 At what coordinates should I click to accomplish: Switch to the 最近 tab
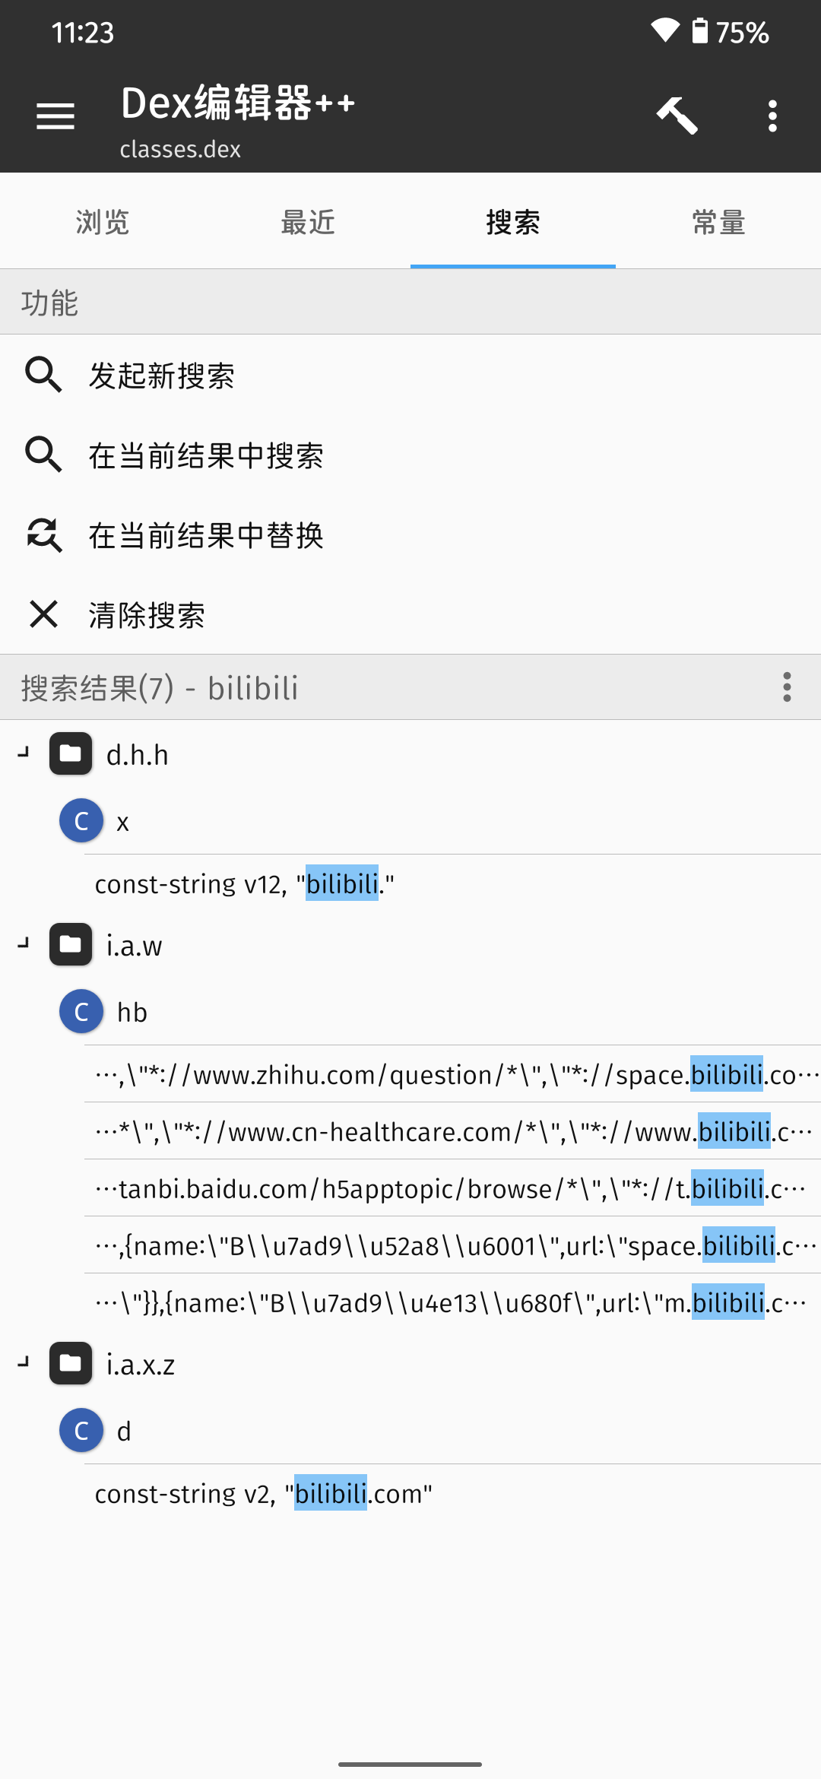pos(308,222)
